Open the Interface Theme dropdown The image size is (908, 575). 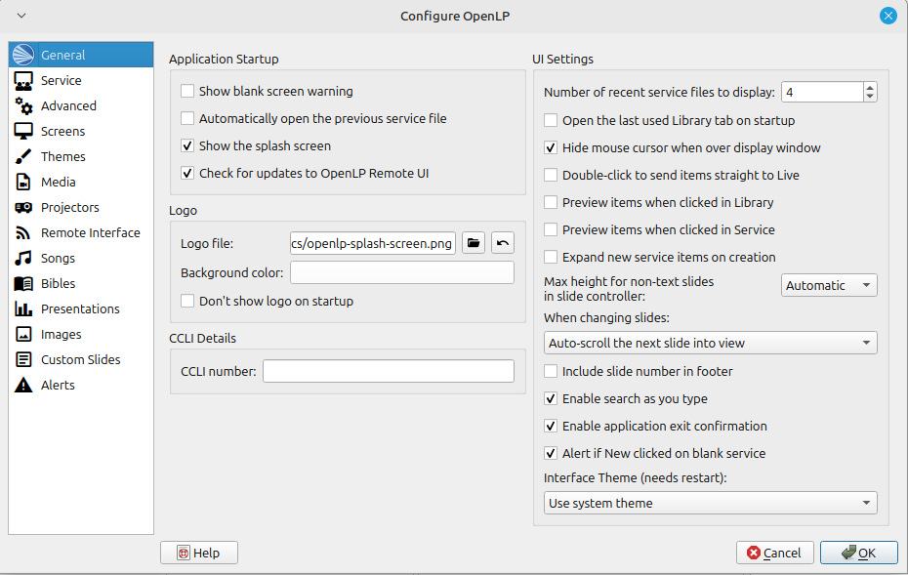tap(710, 504)
